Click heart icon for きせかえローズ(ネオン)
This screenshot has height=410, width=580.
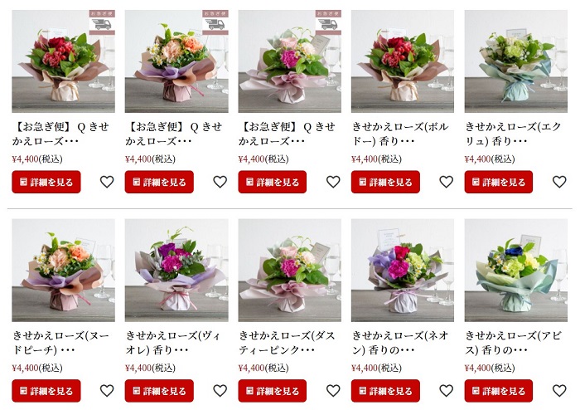pyautogui.click(x=447, y=391)
